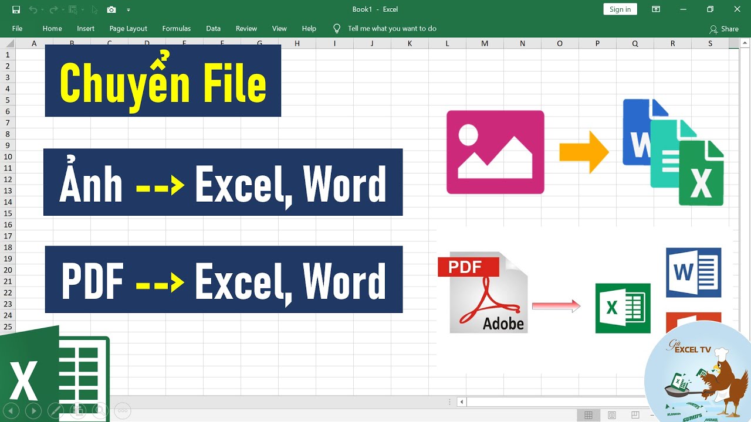This screenshot has width=751, height=422.
Task: Select column N header
Action: [522, 43]
